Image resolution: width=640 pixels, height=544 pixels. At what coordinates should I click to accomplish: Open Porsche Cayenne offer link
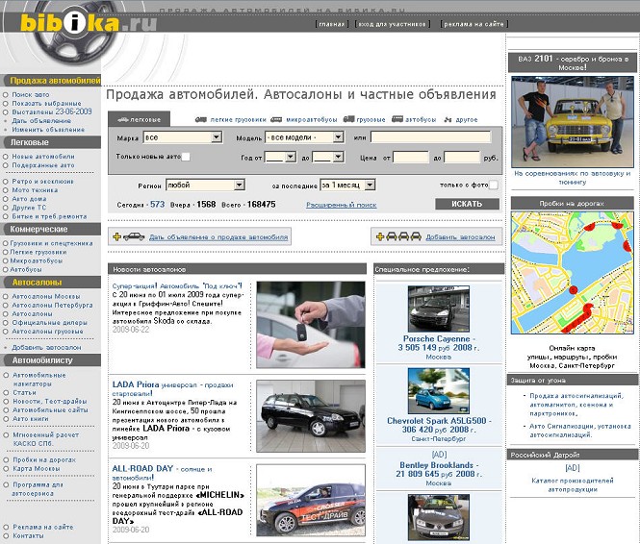tap(438, 343)
